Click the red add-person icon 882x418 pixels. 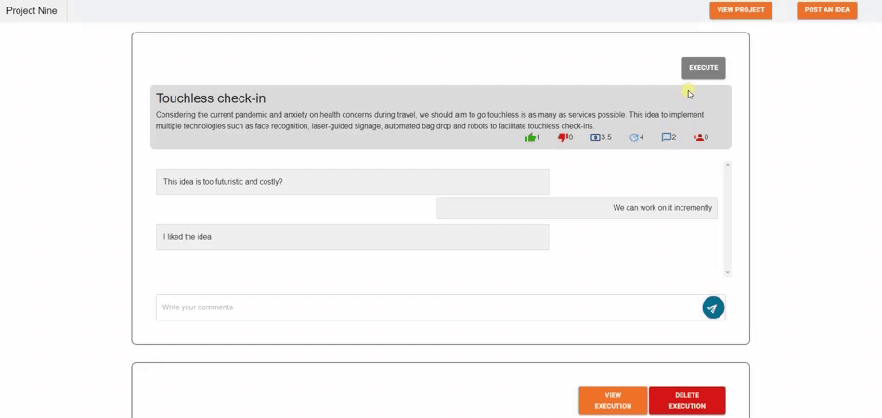click(698, 137)
